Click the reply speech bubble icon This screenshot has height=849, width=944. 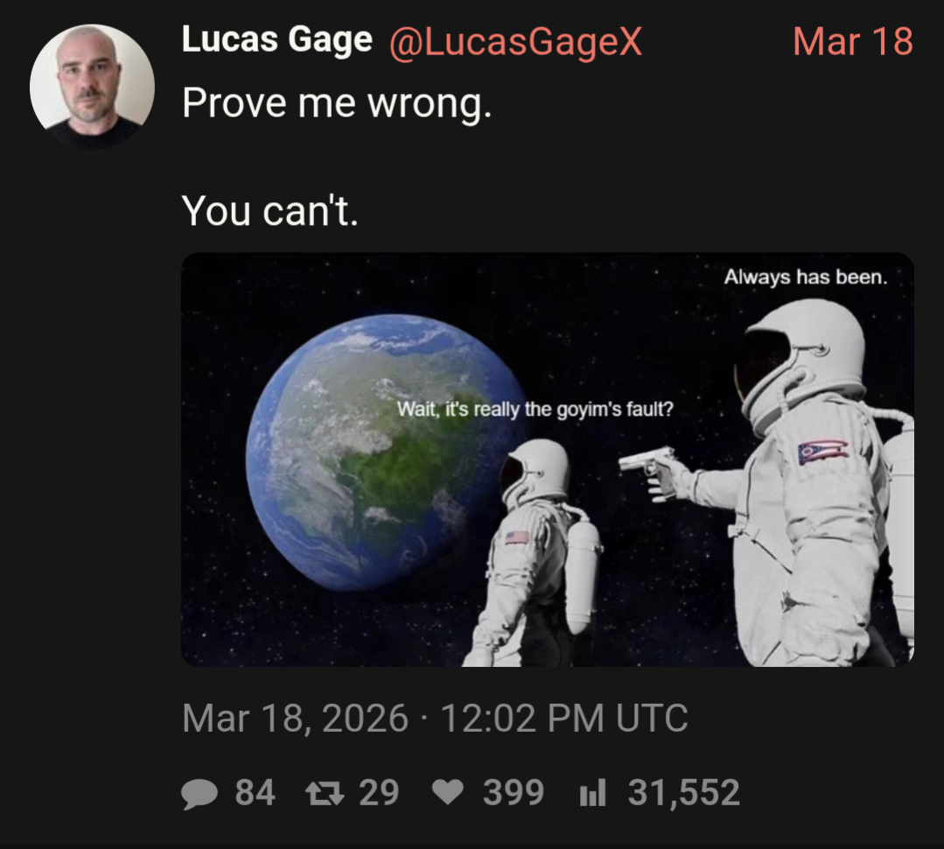pos(199,794)
